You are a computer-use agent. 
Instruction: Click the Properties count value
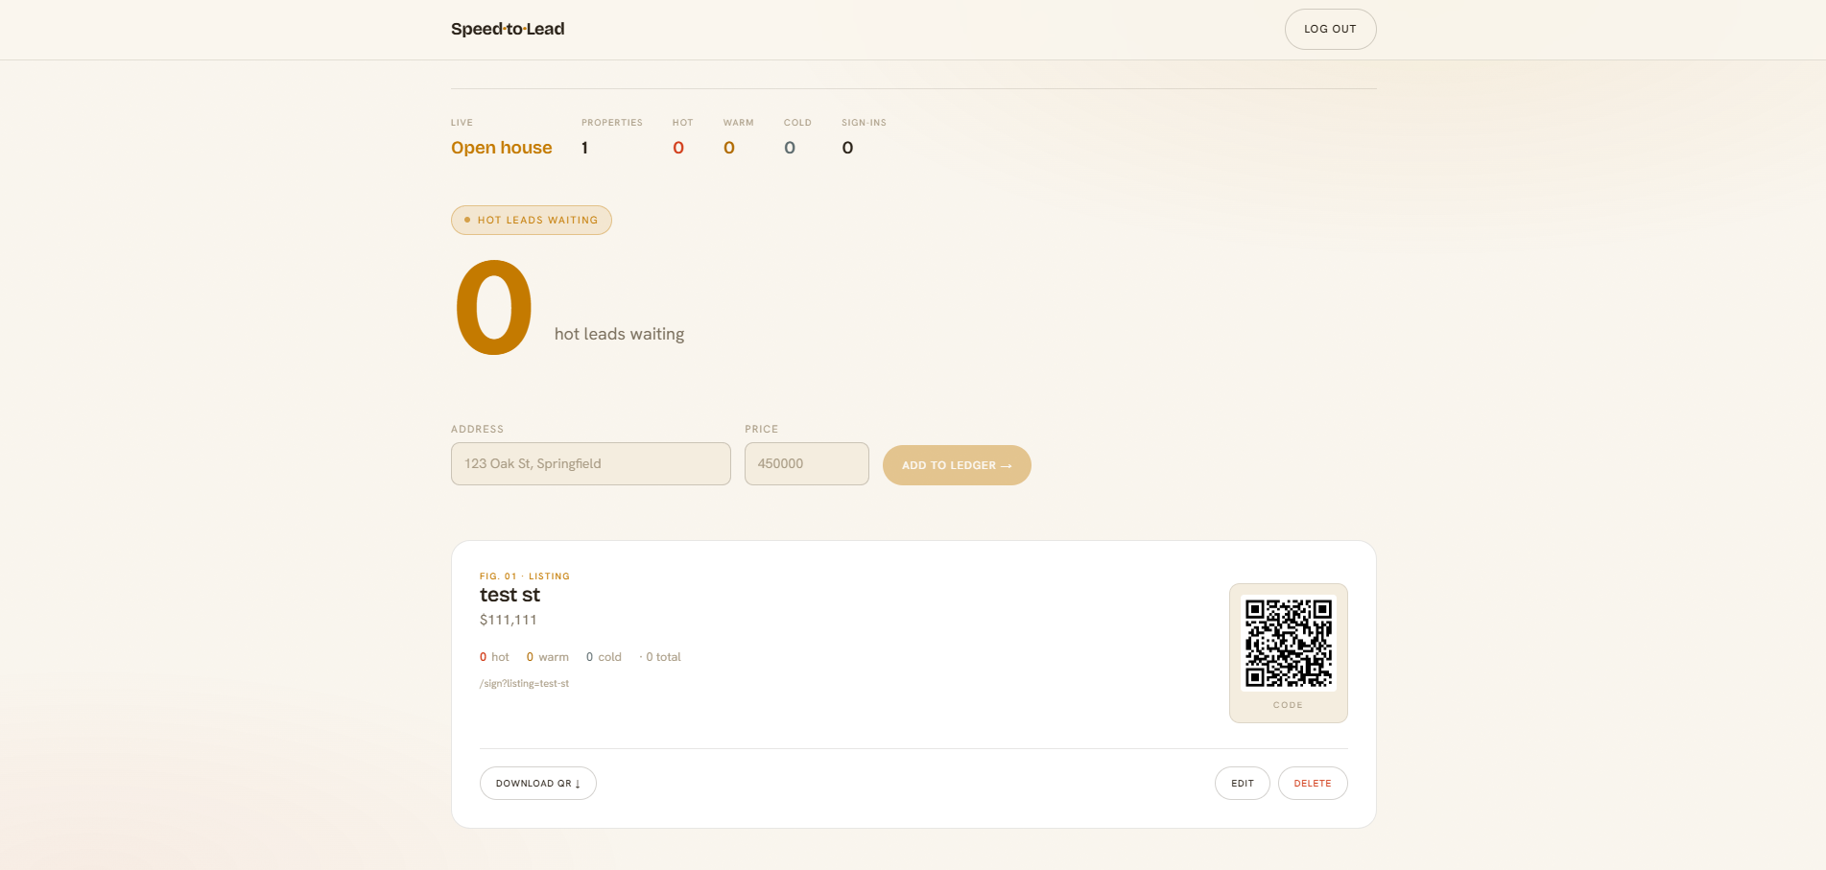pyautogui.click(x=584, y=148)
